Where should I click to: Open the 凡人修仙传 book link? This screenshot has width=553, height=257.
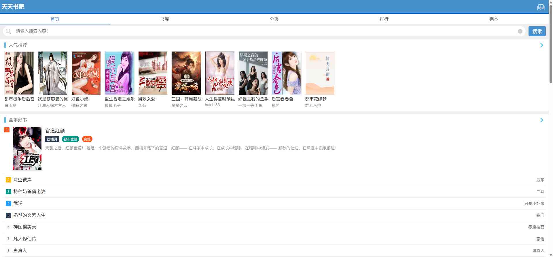[x=25, y=239]
